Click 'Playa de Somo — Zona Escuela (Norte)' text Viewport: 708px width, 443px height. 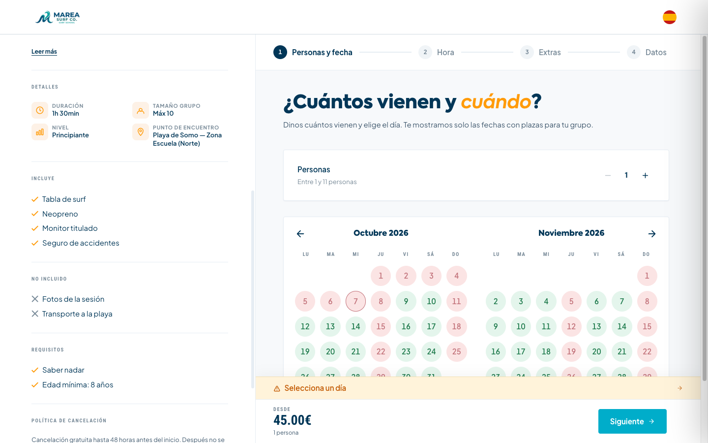(x=187, y=139)
